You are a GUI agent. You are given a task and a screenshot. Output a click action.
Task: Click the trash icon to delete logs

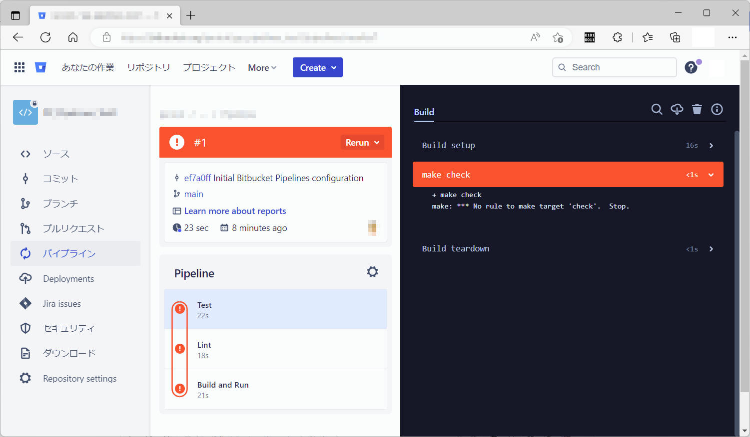(x=697, y=109)
